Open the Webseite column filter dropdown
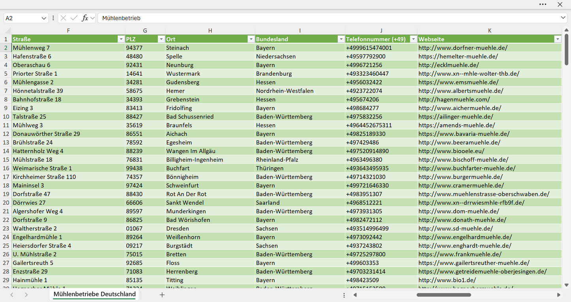Viewport: 571px width, 302px height. click(x=558, y=39)
